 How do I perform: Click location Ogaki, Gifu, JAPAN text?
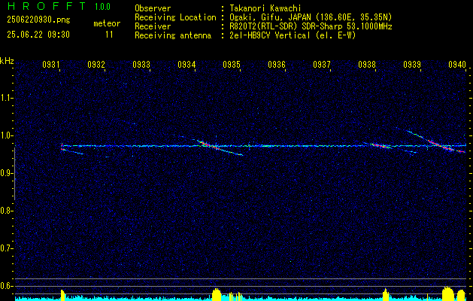[x=311, y=17]
